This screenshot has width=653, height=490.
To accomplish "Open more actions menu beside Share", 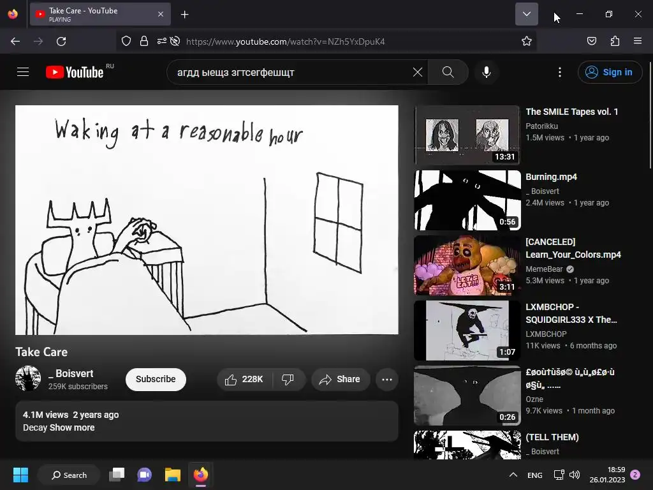I will pos(387,379).
